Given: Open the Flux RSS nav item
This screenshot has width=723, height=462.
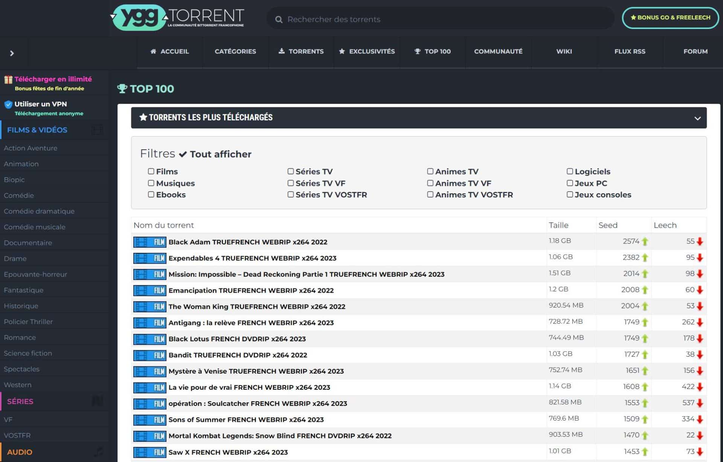Looking at the screenshot, I should coord(630,52).
